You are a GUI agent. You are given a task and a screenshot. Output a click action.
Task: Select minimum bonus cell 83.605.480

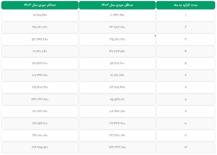coord(117,87)
